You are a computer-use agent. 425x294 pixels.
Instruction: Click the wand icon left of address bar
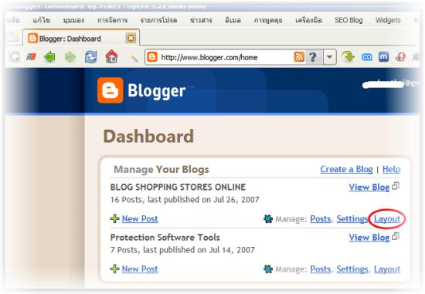134,57
